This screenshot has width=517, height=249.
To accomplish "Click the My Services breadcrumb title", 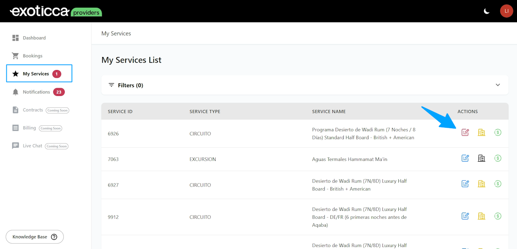I will pyautogui.click(x=116, y=33).
